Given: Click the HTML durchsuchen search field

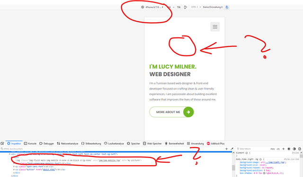Looking at the screenshot, I should tap(112, 149).
